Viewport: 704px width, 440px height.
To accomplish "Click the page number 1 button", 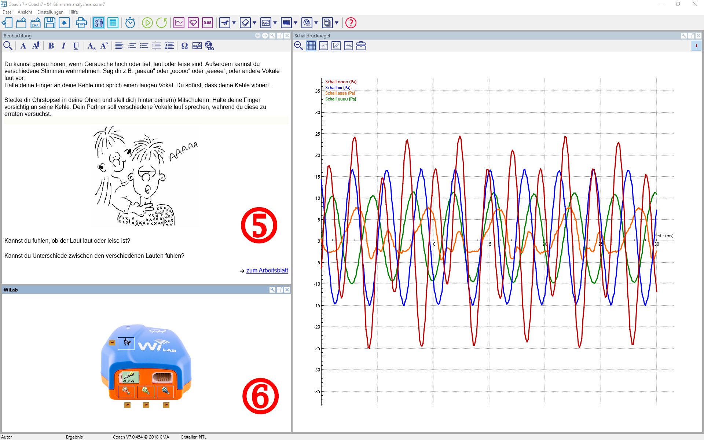I will (696, 46).
